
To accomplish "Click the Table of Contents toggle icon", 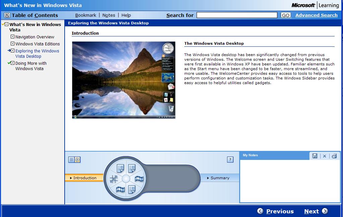I will 7,15.
